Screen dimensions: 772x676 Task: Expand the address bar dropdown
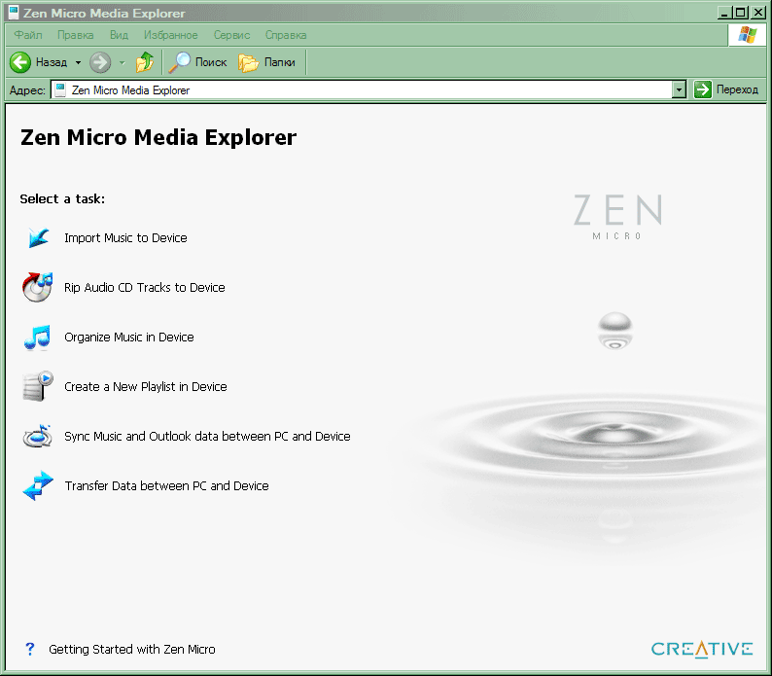(x=679, y=89)
